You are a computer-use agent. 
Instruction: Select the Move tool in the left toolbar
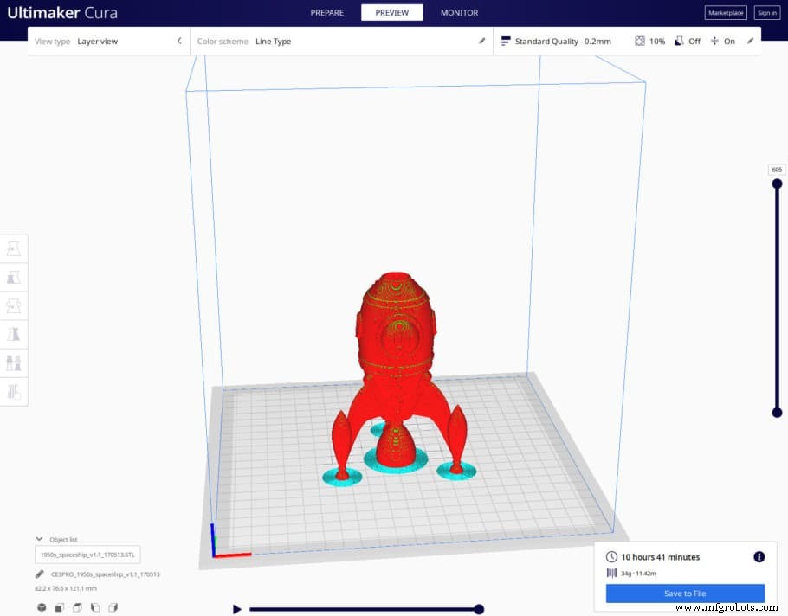click(13, 247)
